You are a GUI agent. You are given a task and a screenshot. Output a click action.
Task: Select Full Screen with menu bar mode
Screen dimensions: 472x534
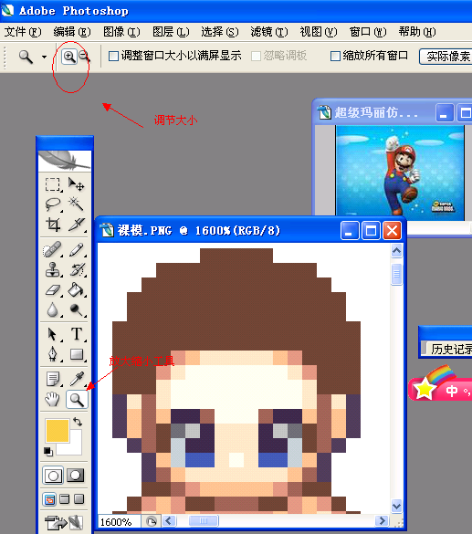(x=64, y=499)
